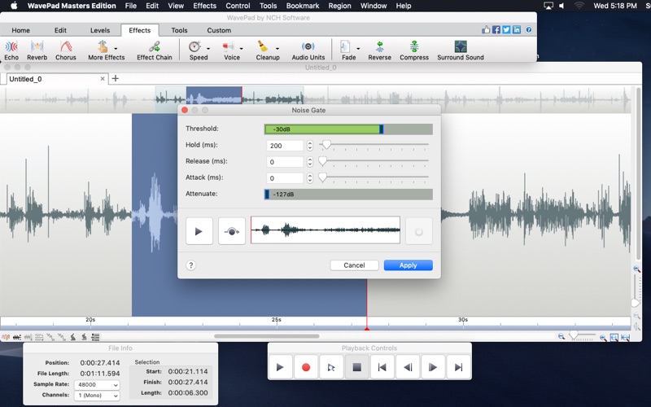Apply the Reverb effect
The width and height of the screenshot is (651, 407).
(37, 47)
